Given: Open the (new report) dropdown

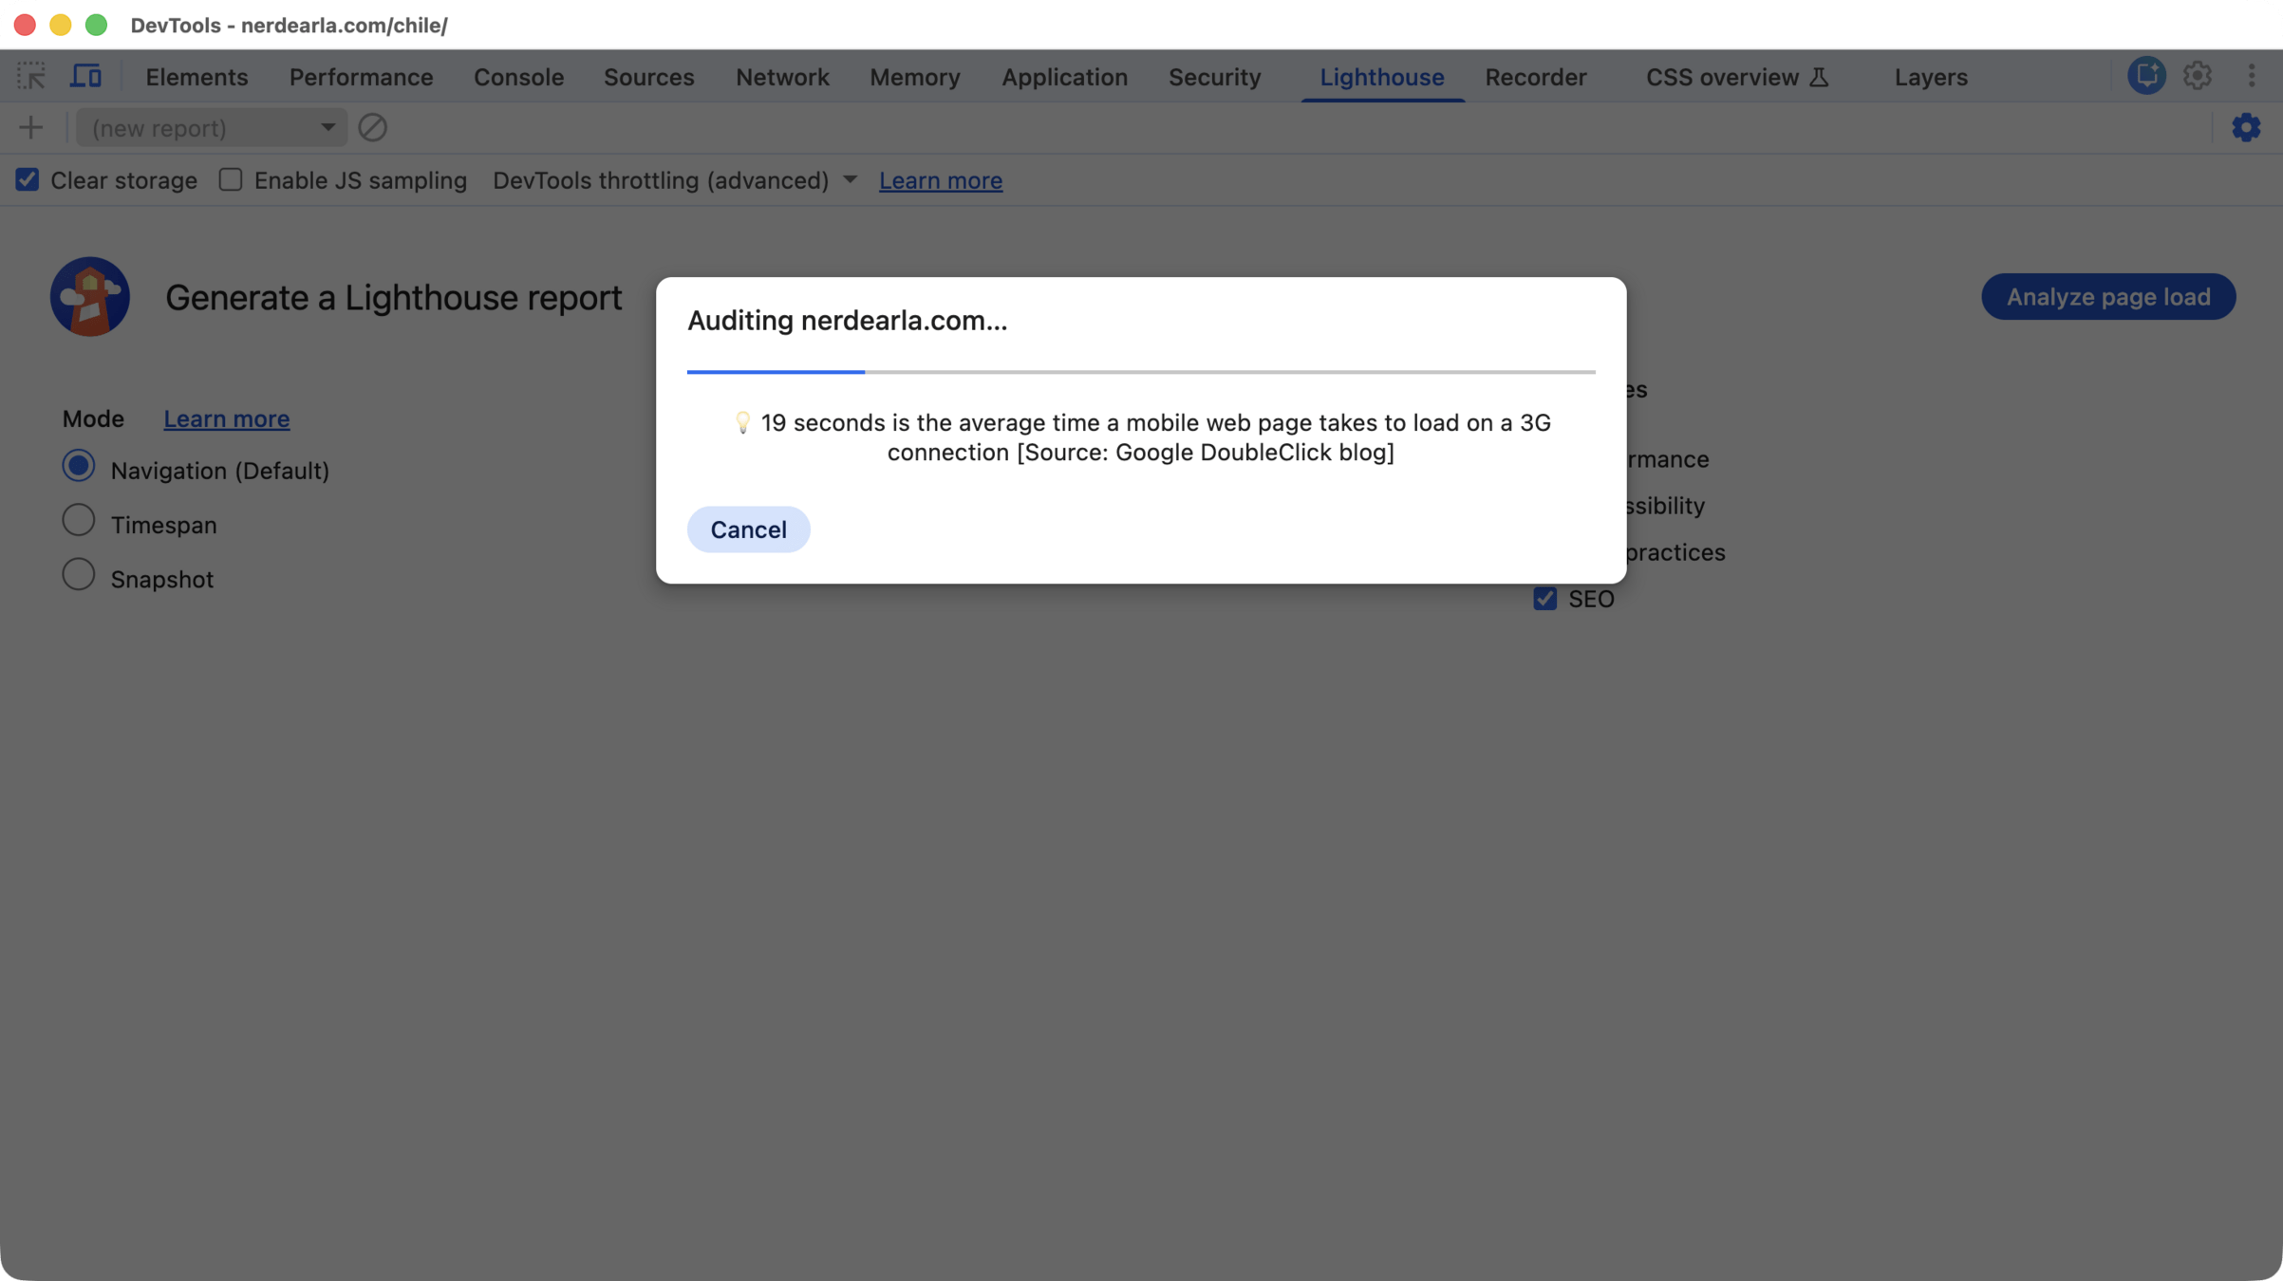Looking at the screenshot, I should point(212,127).
